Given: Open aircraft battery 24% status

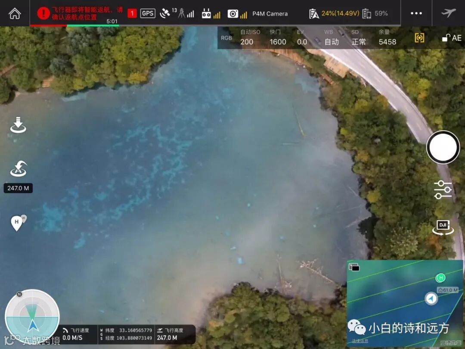Looking at the screenshot, I should pos(334,14).
